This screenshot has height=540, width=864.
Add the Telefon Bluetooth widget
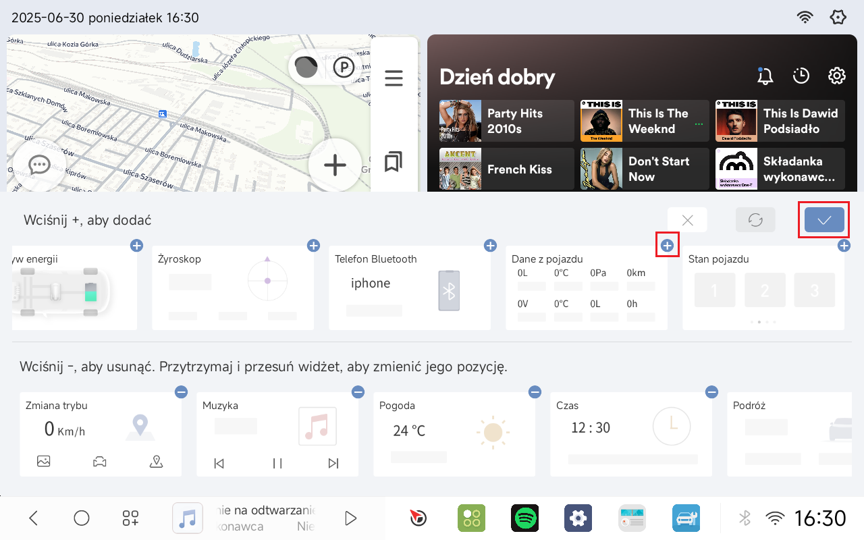[490, 246]
